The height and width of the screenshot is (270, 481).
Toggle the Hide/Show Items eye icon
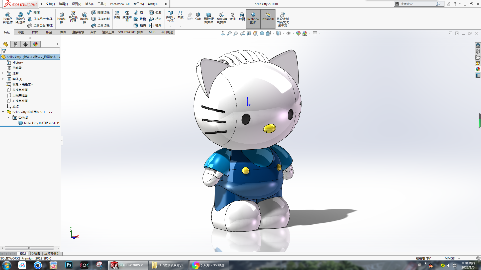coord(288,33)
